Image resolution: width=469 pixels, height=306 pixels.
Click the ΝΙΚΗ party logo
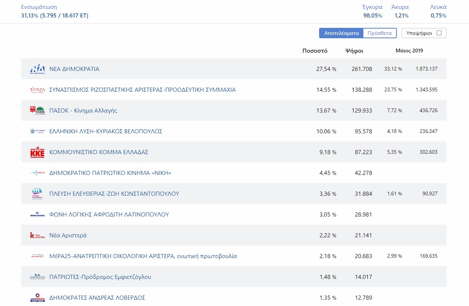tap(37, 173)
